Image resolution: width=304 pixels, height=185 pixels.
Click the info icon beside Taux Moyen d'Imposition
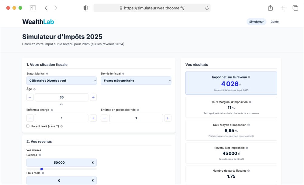pos(248,125)
